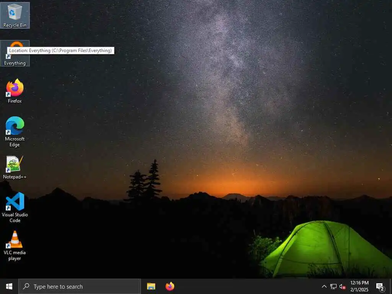The image size is (392, 294).
Task: Select the Notepad++ desktop shortcut
Action: 15,167
